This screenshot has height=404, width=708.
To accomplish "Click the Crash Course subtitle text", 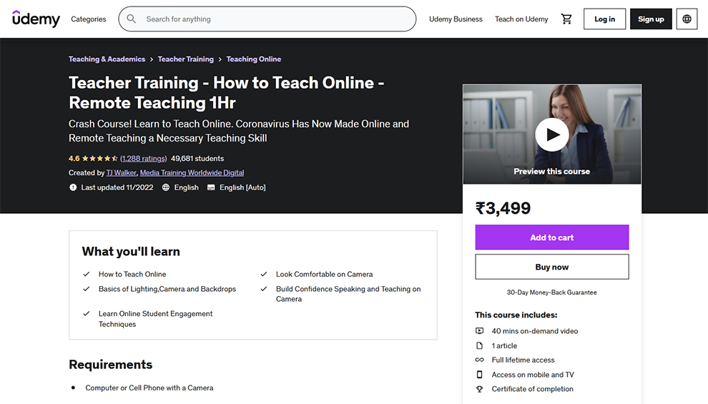I will point(239,131).
